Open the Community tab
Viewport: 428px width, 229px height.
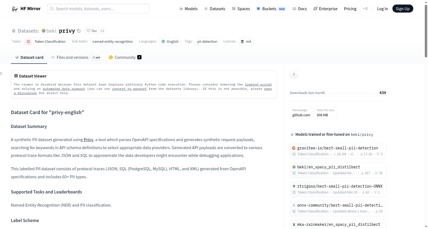click(x=125, y=57)
